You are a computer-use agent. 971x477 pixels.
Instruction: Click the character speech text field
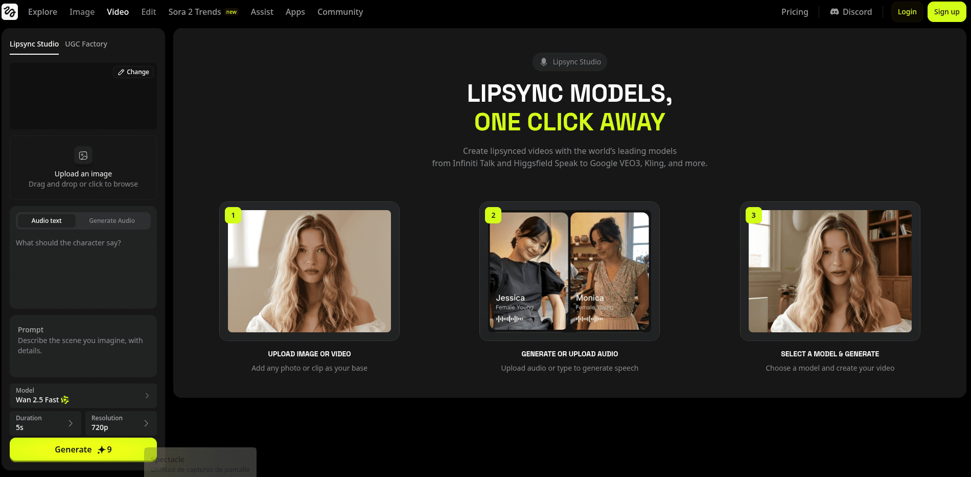pyautogui.click(x=83, y=271)
